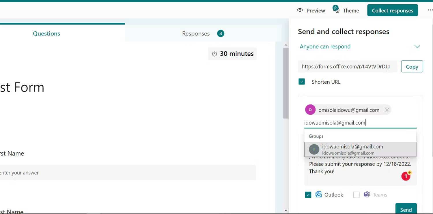Open the form Preview
Viewport: 433px width, 214px height.
(x=311, y=10)
